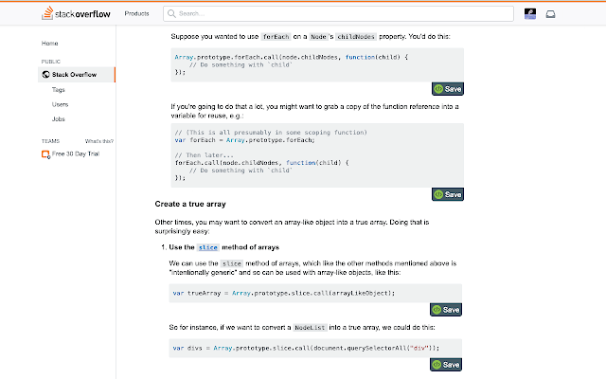
Task: Go to Home in sidebar
Action: pos(50,44)
